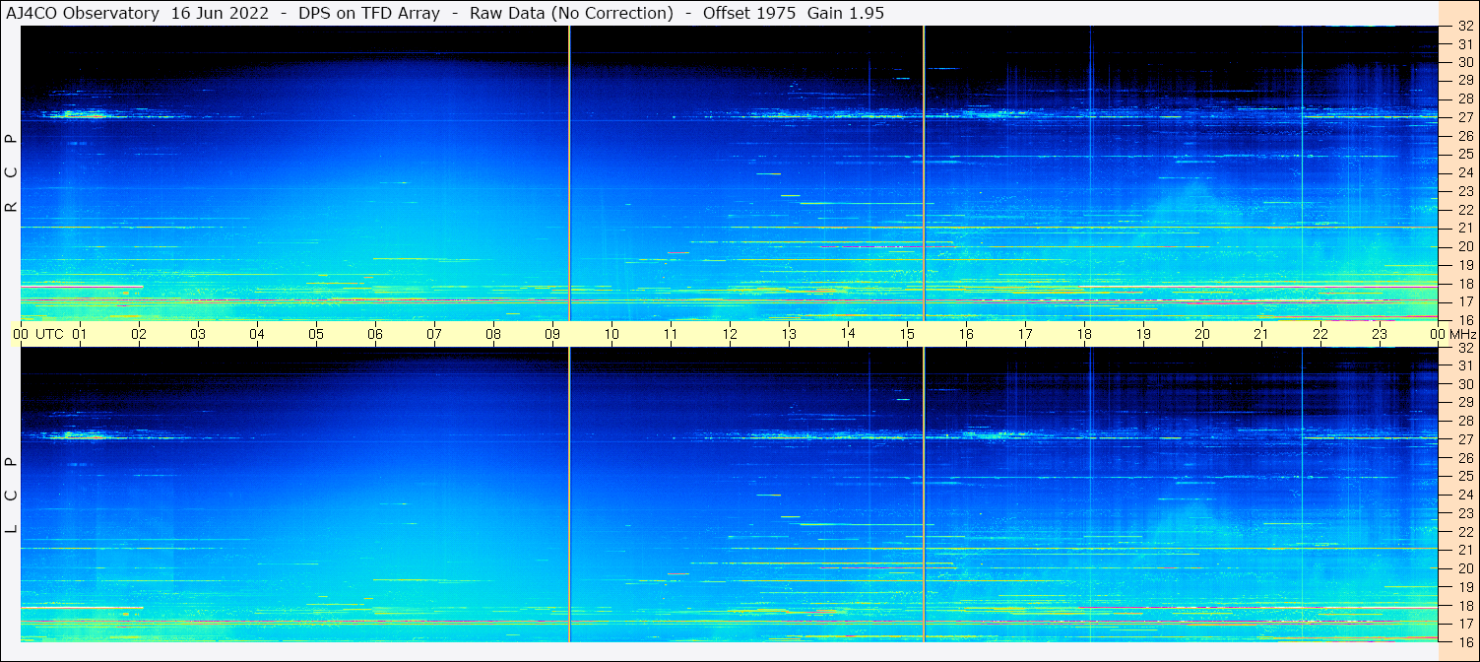Click "Raw Data (No Correction)" in the header

tap(571, 13)
